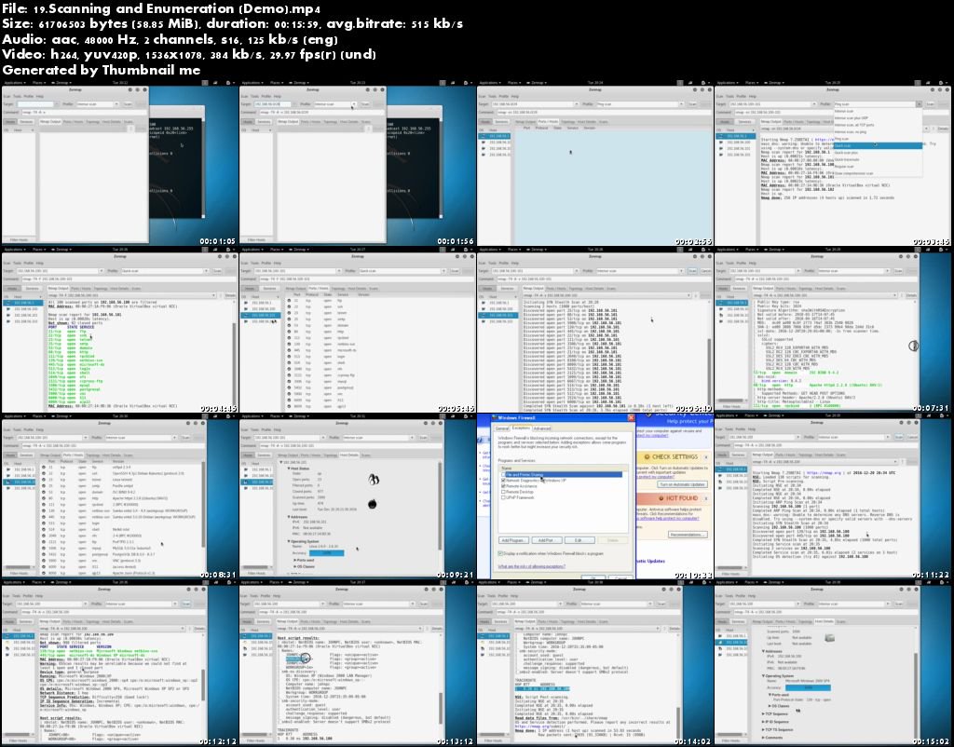This screenshot has width=954, height=747.
Task: Click the CHECK SETTINGS shield icon in 00:10:33 frame
Action: point(647,456)
